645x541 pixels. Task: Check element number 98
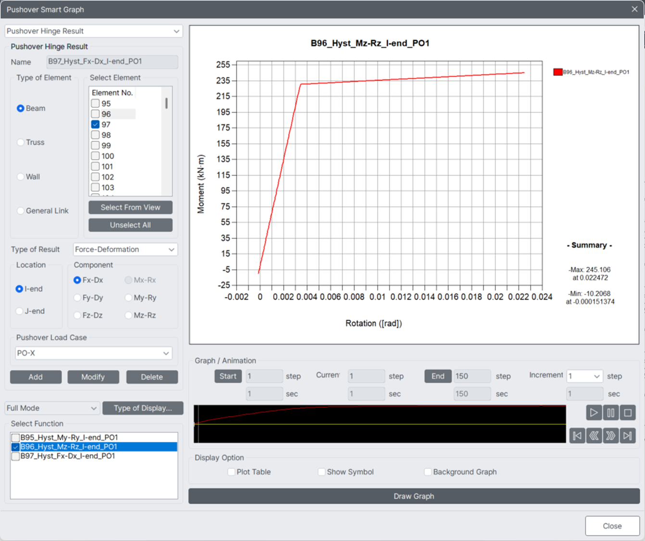pyautogui.click(x=95, y=135)
